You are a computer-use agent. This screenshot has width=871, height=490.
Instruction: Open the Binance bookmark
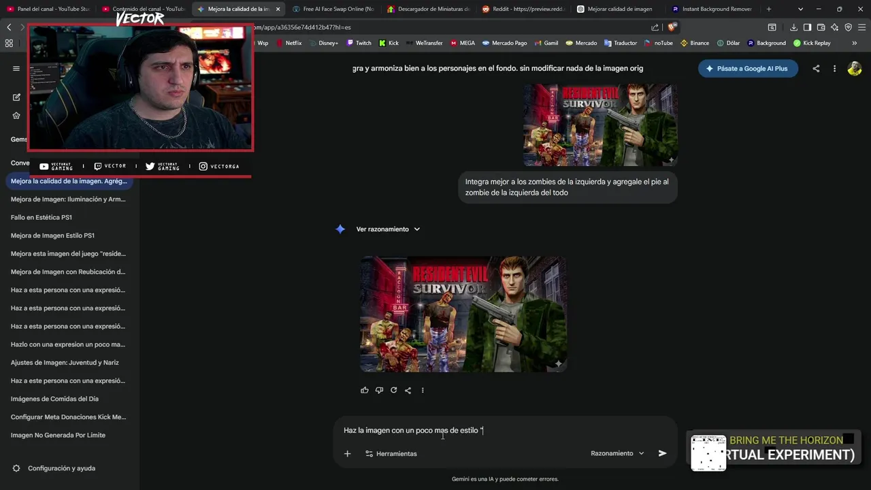(x=695, y=43)
